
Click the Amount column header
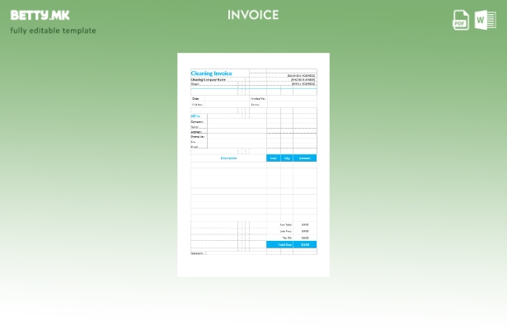pyautogui.click(x=305, y=158)
